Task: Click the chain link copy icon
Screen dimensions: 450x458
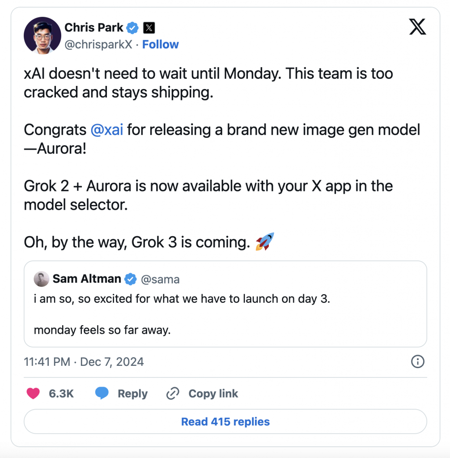Action: coord(173,394)
